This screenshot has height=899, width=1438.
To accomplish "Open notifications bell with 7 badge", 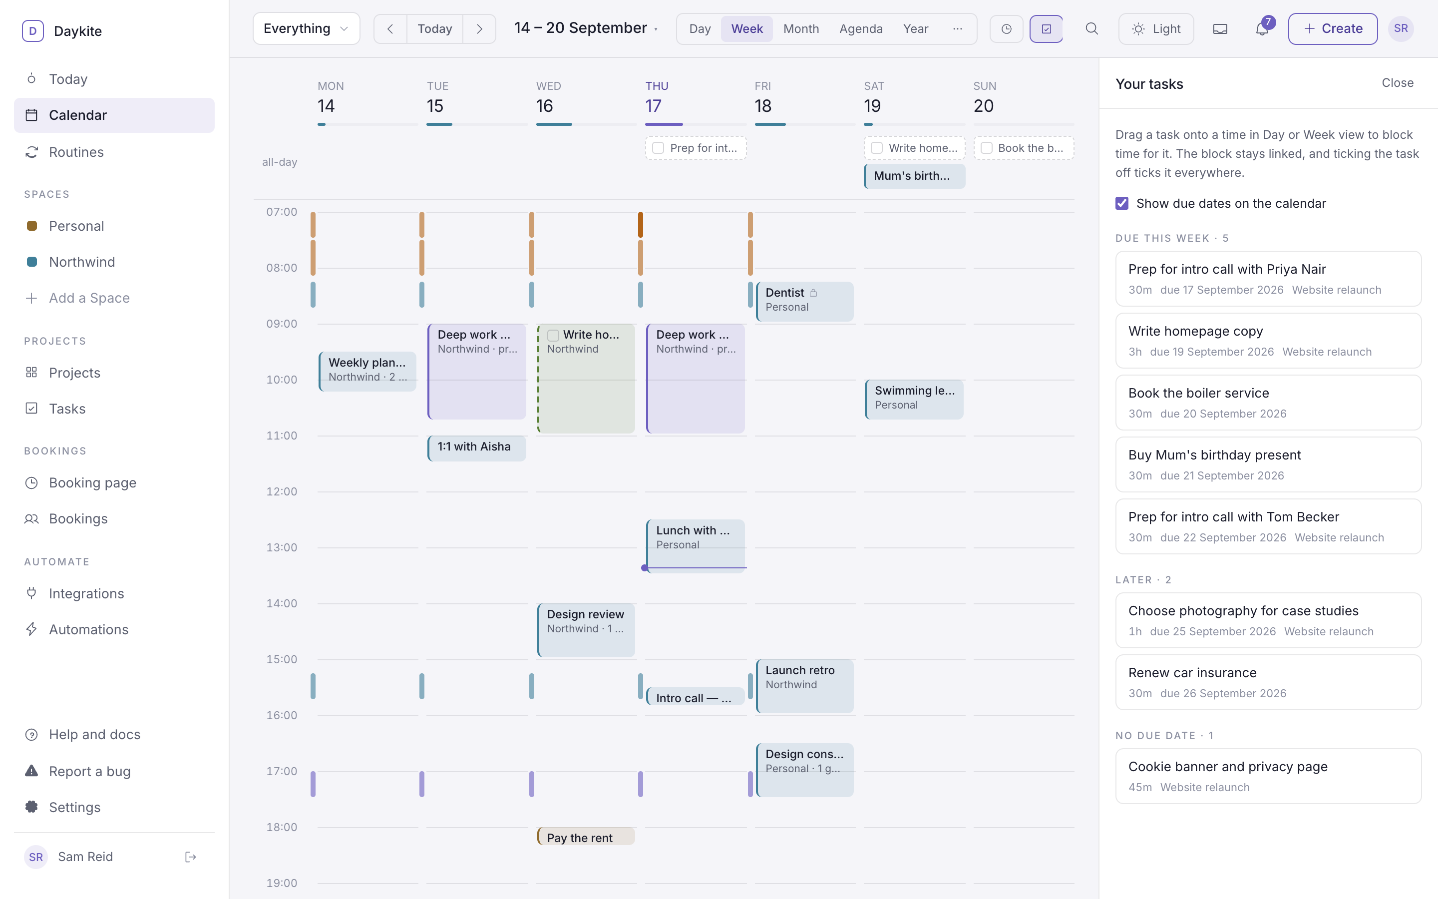I will pos(1262,28).
